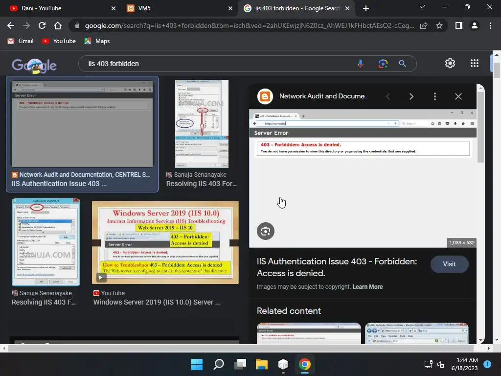Screen dimensions: 501x376
Task: Search inside image with Lens button
Action: [266, 231]
